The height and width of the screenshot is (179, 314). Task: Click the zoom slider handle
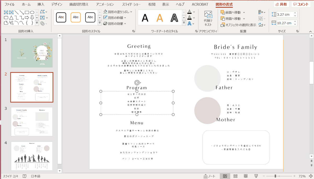point(275,176)
